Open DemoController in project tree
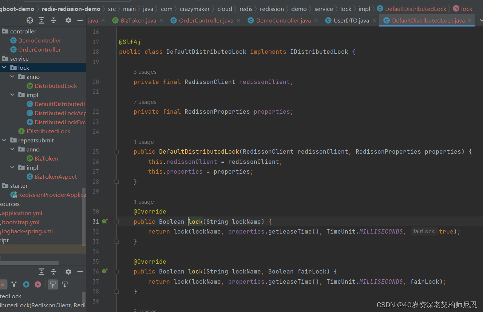483x312 pixels. tap(40, 40)
